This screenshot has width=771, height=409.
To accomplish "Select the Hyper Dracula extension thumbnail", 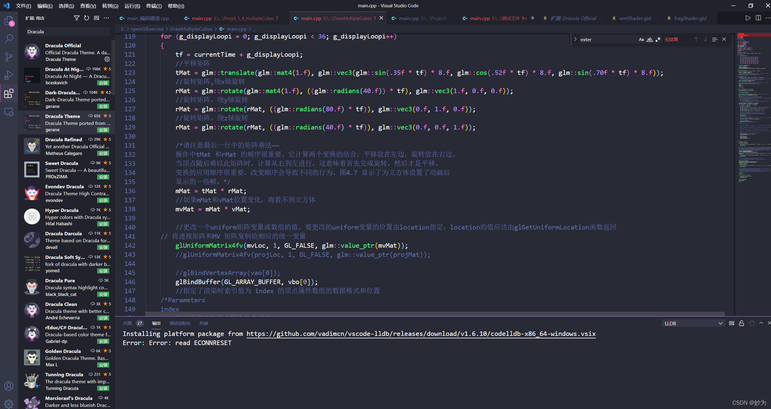I will point(32,216).
